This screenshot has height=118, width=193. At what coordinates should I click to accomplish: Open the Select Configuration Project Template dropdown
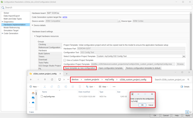coord(184,56)
